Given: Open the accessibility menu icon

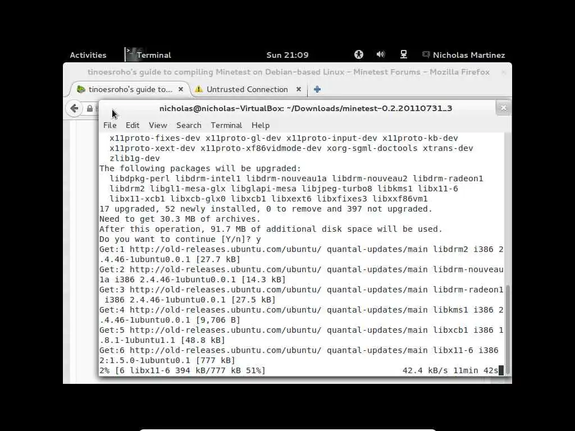Looking at the screenshot, I should click(359, 54).
